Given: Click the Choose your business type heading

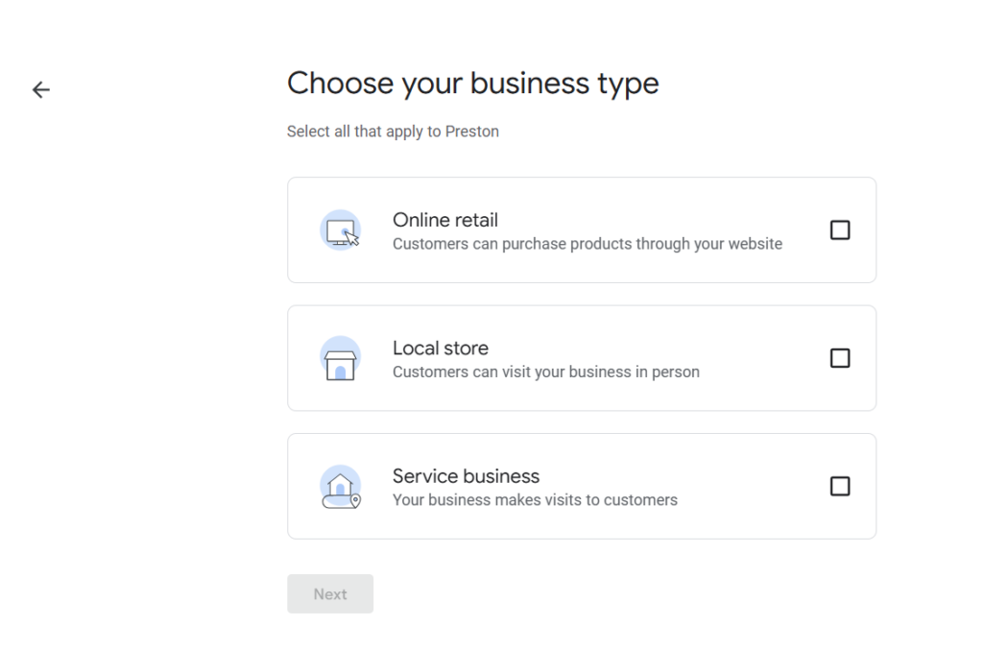Looking at the screenshot, I should 472,84.
